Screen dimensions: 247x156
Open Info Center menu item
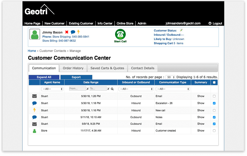coord(105,23)
